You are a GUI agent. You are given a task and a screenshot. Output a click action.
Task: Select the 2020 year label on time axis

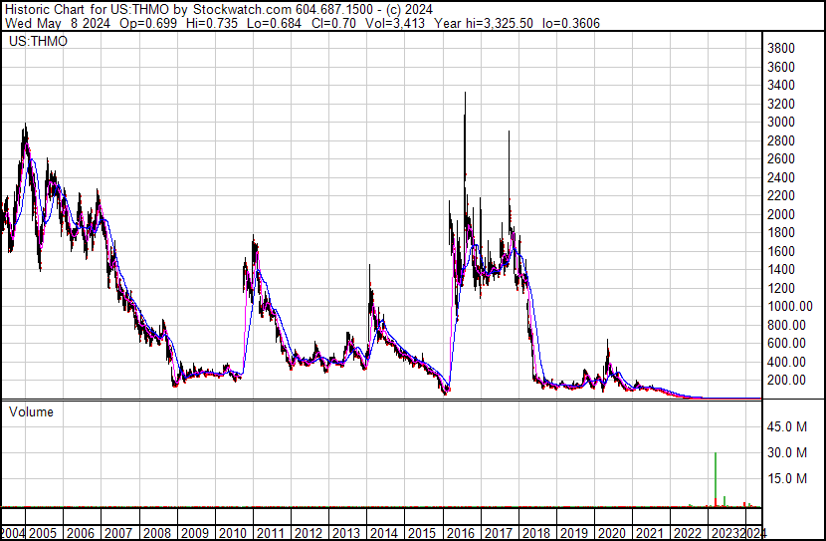point(611,532)
